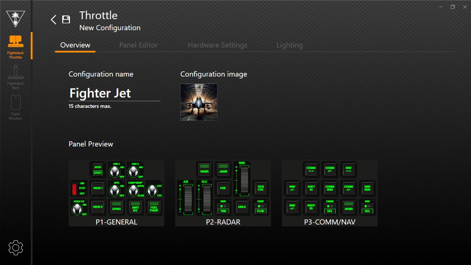This screenshot has height=265, width=471.
Task: Click the Panel Preview heading
Action: pos(91,144)
